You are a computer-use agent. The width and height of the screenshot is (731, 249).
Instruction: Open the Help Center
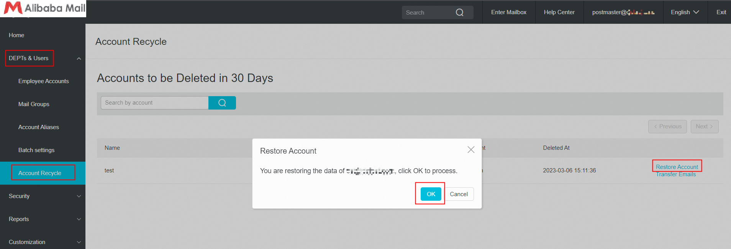pyautogui.click(x=559, y=12)
